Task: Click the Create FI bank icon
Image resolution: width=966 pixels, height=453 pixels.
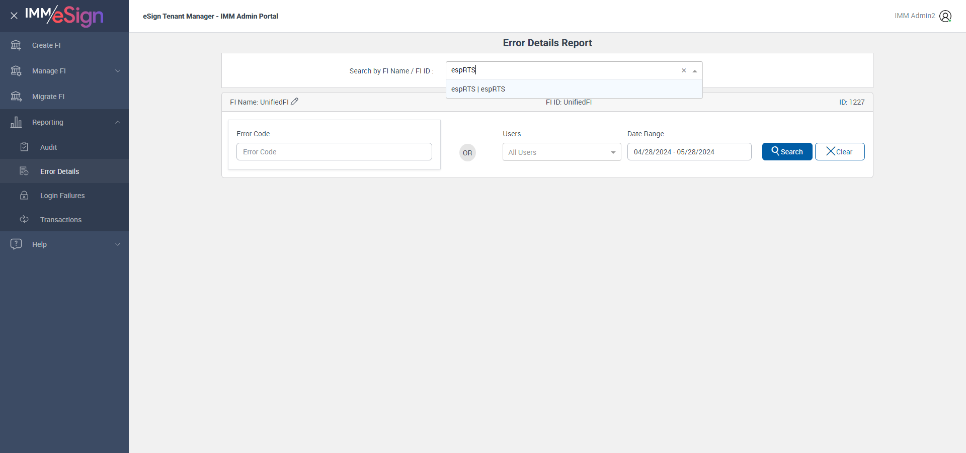Action: (16, 45)
